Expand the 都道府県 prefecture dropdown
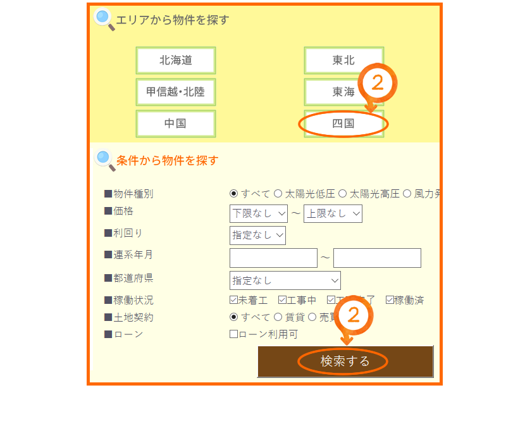This screenshot has height=421, width=525. (x=285, y=280)
